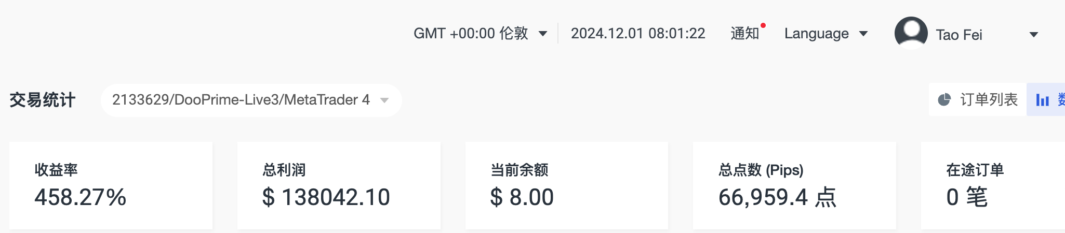Click the 收益率 458.27% card
Viewport: 1065px width, 233px height.
(x=111, y=185)
